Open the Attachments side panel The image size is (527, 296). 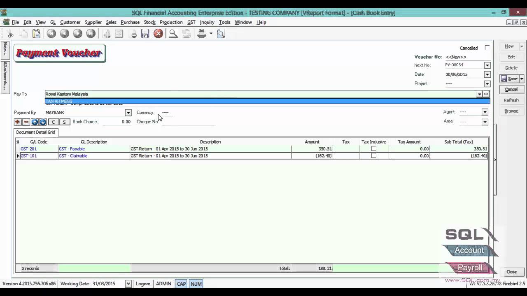click(x=5, y=76)
